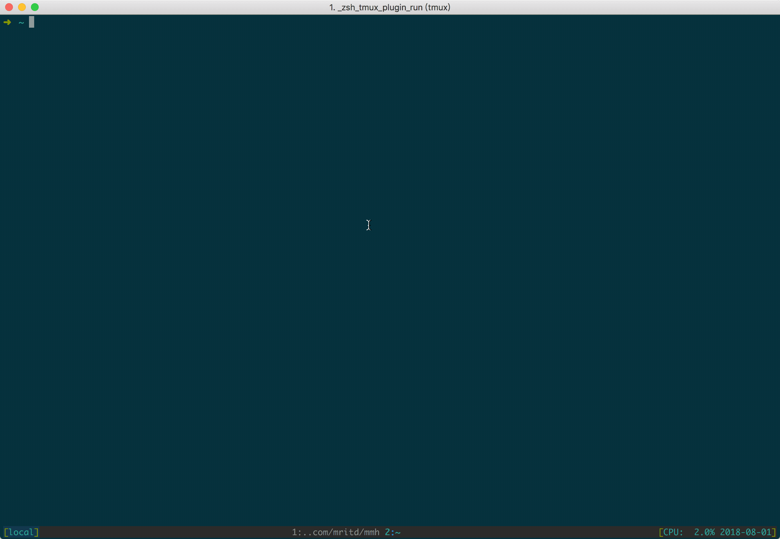Click the tilde directory indicator in prompt
This screenshot has width=780, height=539.
(21, 23)
